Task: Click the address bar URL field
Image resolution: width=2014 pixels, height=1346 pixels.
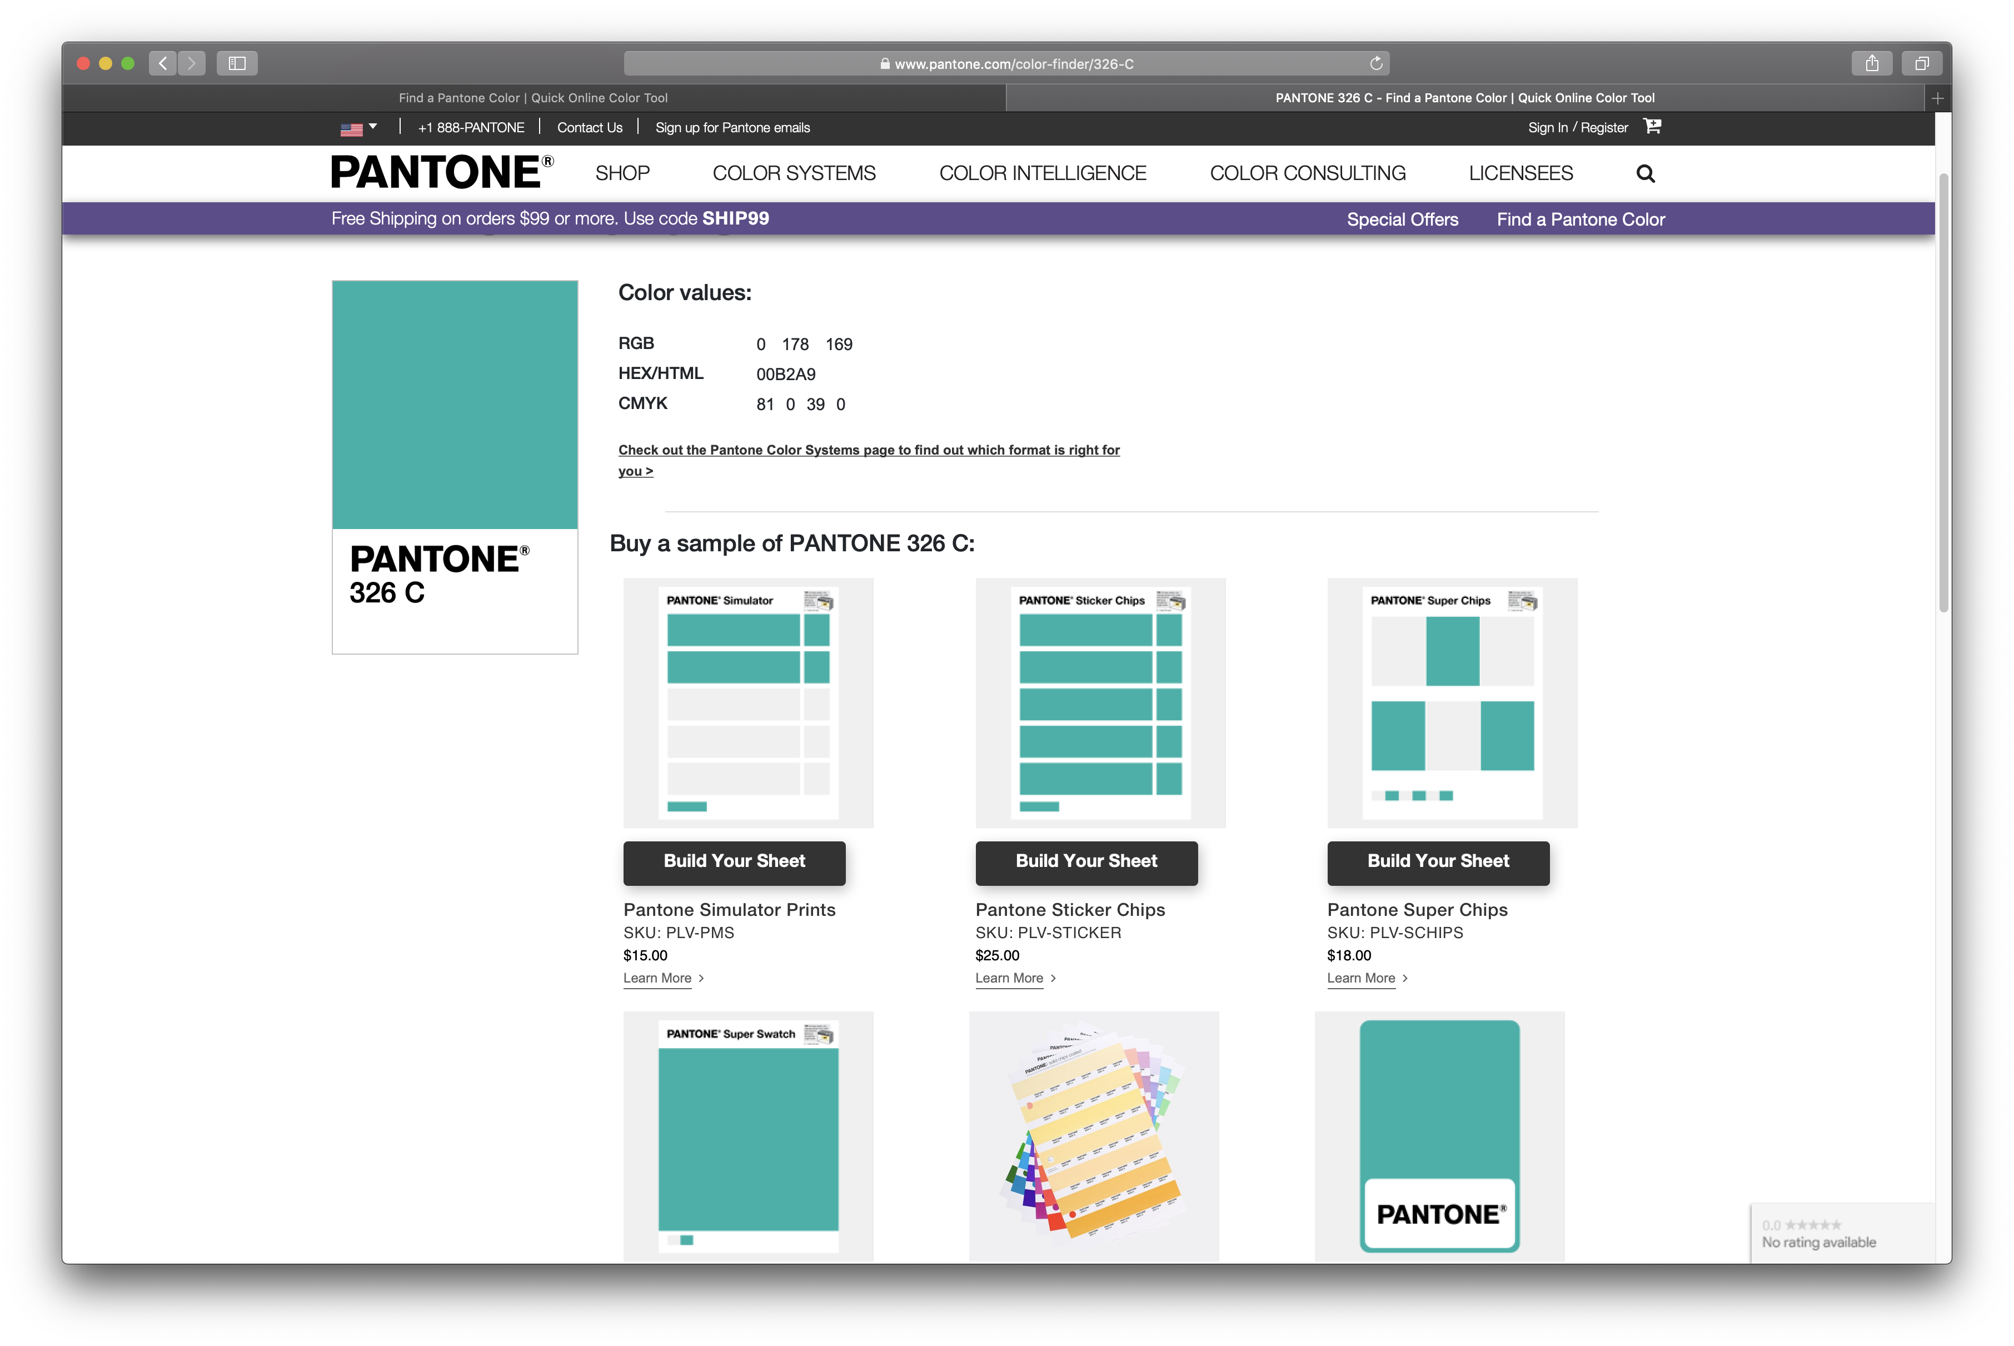Action: [1006, 63]
